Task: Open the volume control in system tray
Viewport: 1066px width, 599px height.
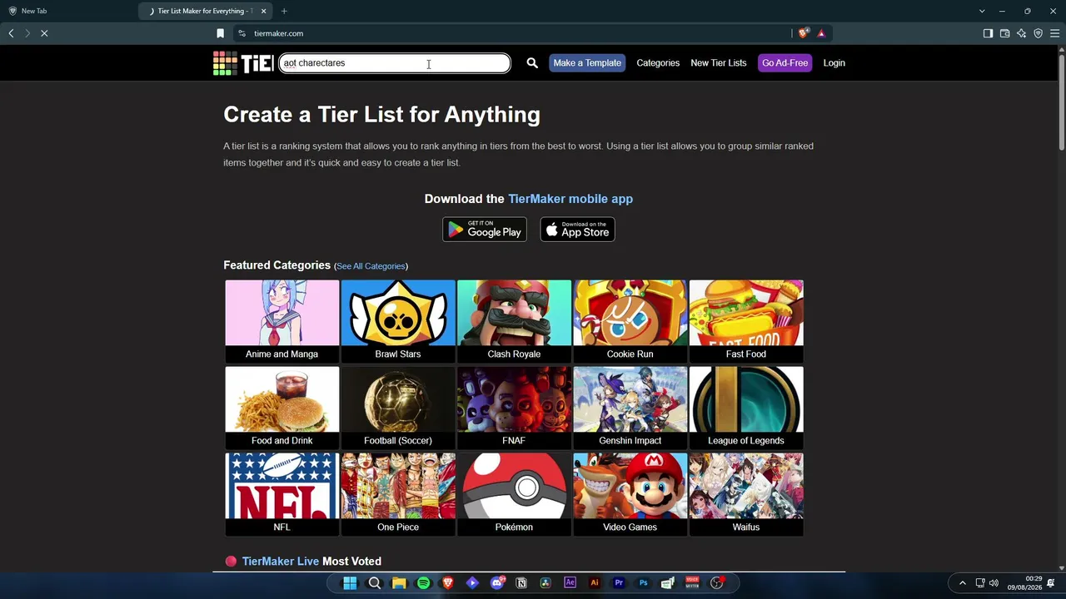Action: [x=994, y=583]
